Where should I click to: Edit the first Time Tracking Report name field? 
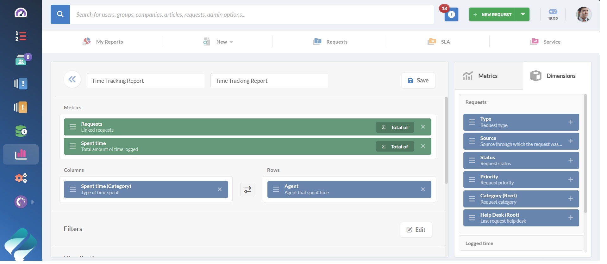click(x=146, y=81)
